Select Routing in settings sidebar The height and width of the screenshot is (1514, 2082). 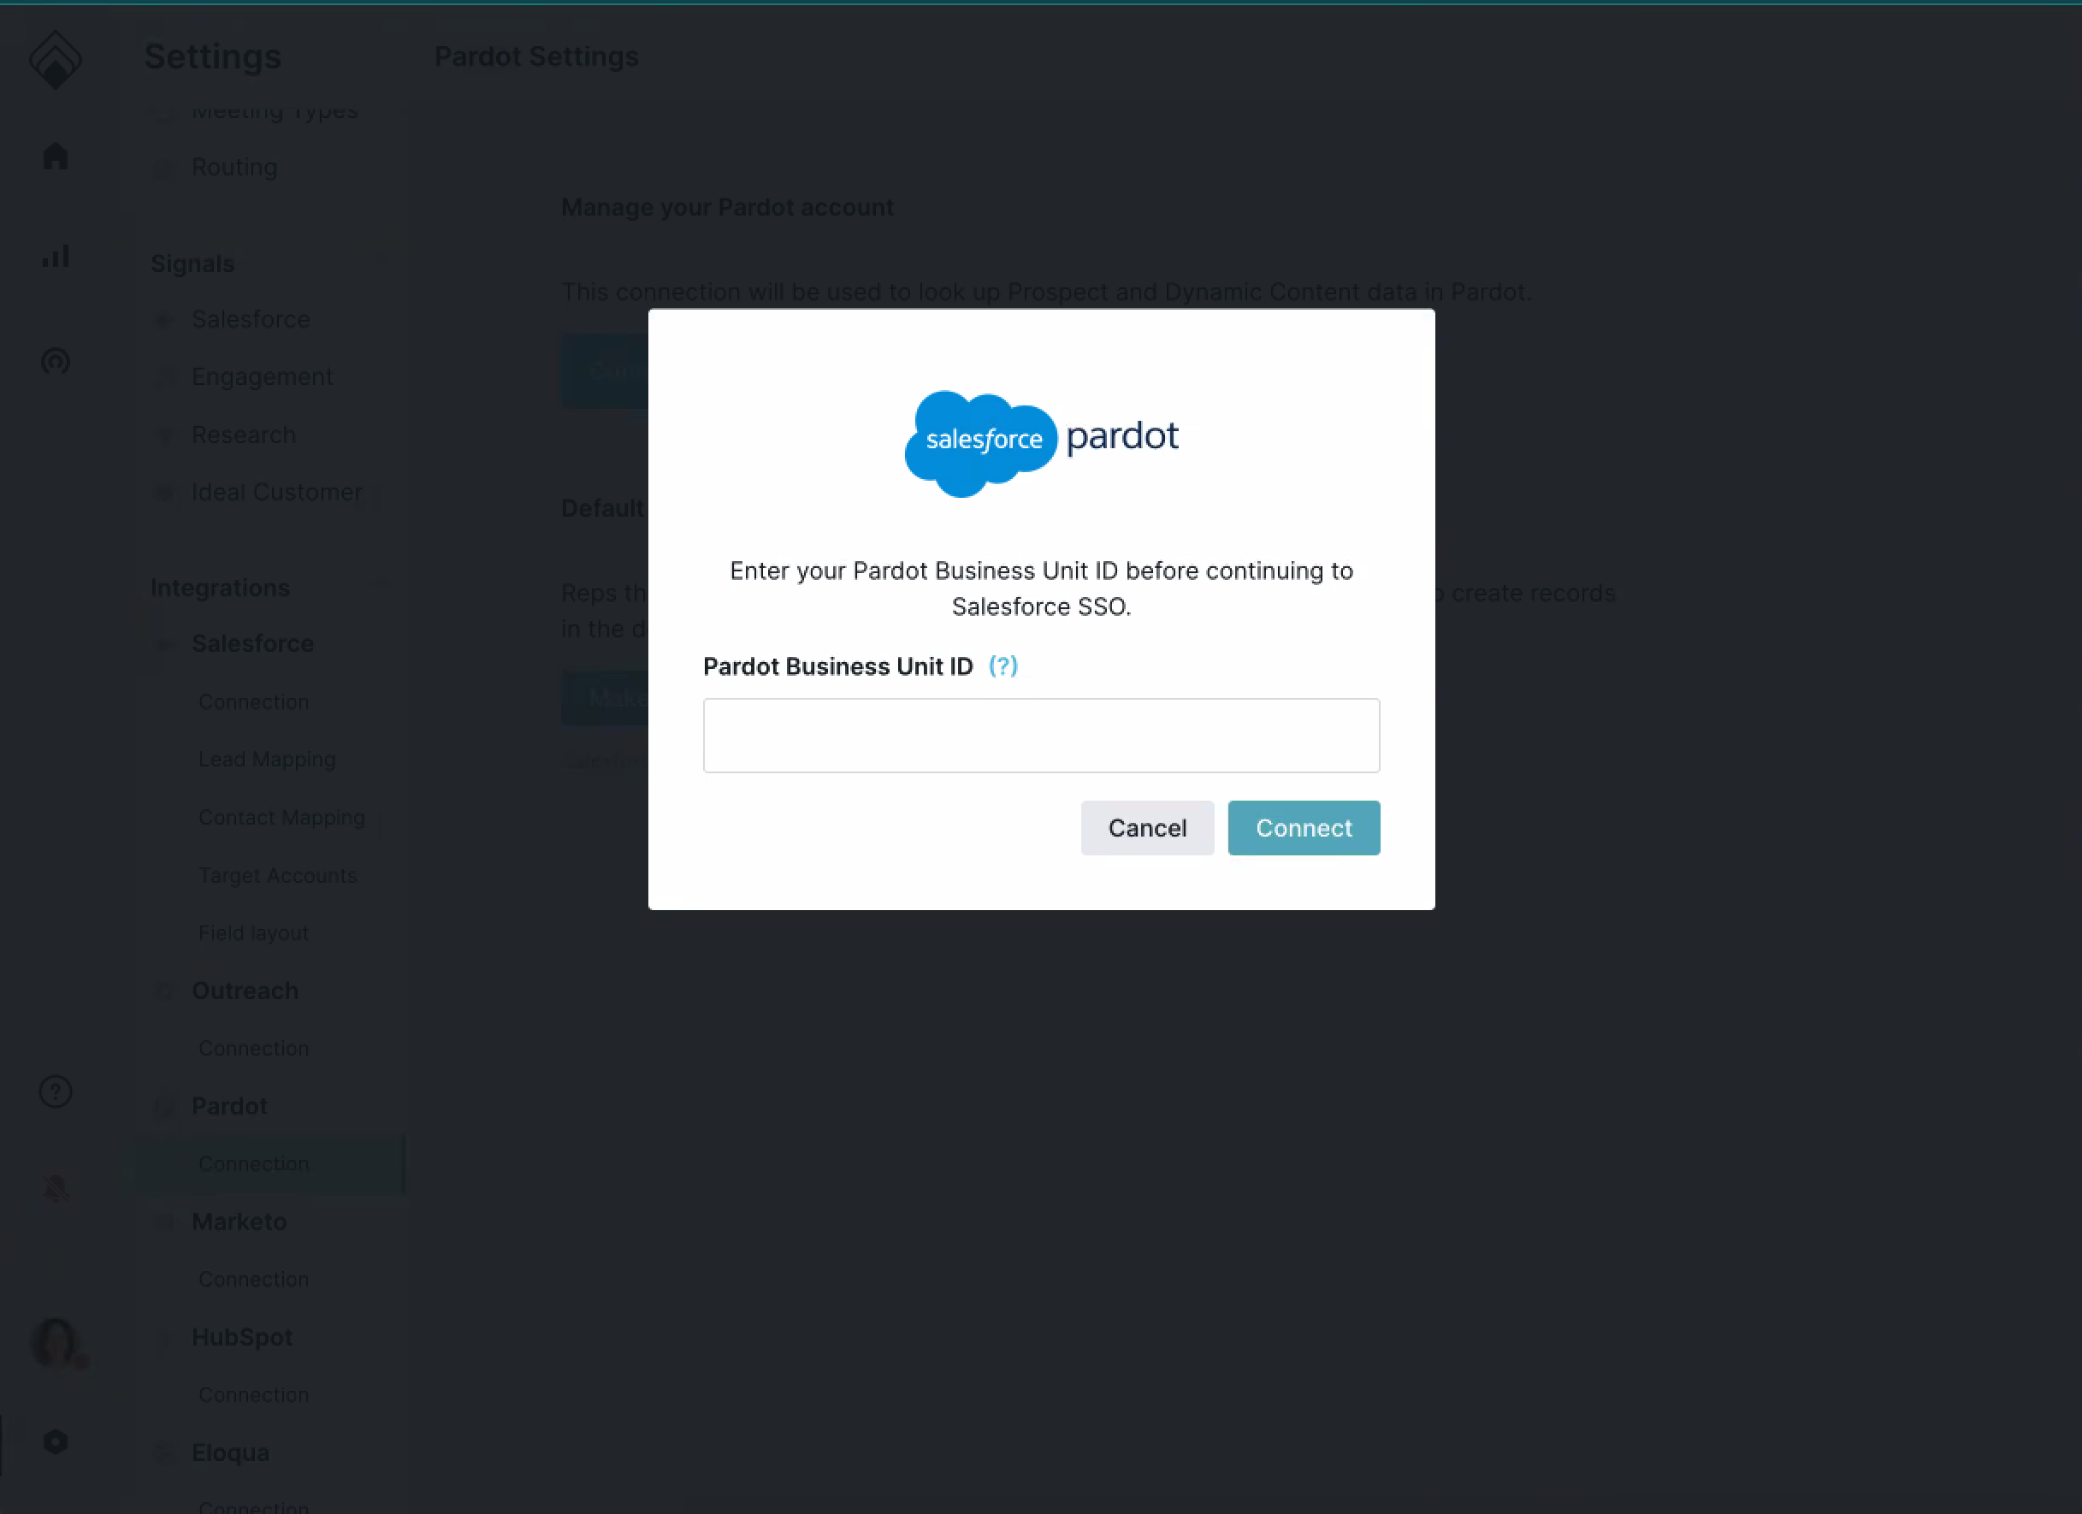point(234,167)
